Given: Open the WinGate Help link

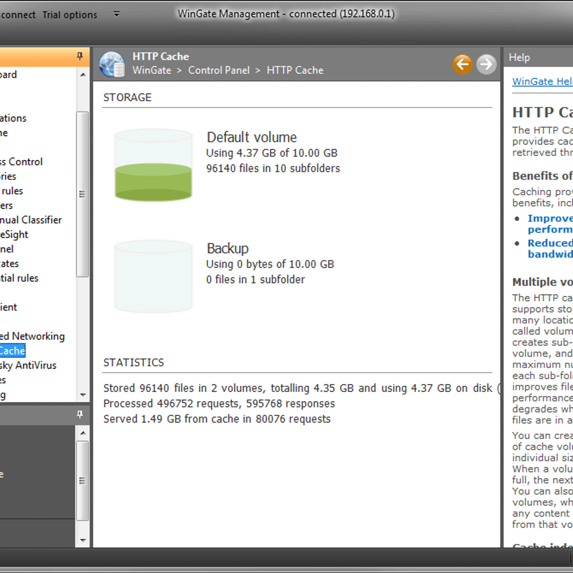Looking at the screenshot, I should tap(542, 82).
